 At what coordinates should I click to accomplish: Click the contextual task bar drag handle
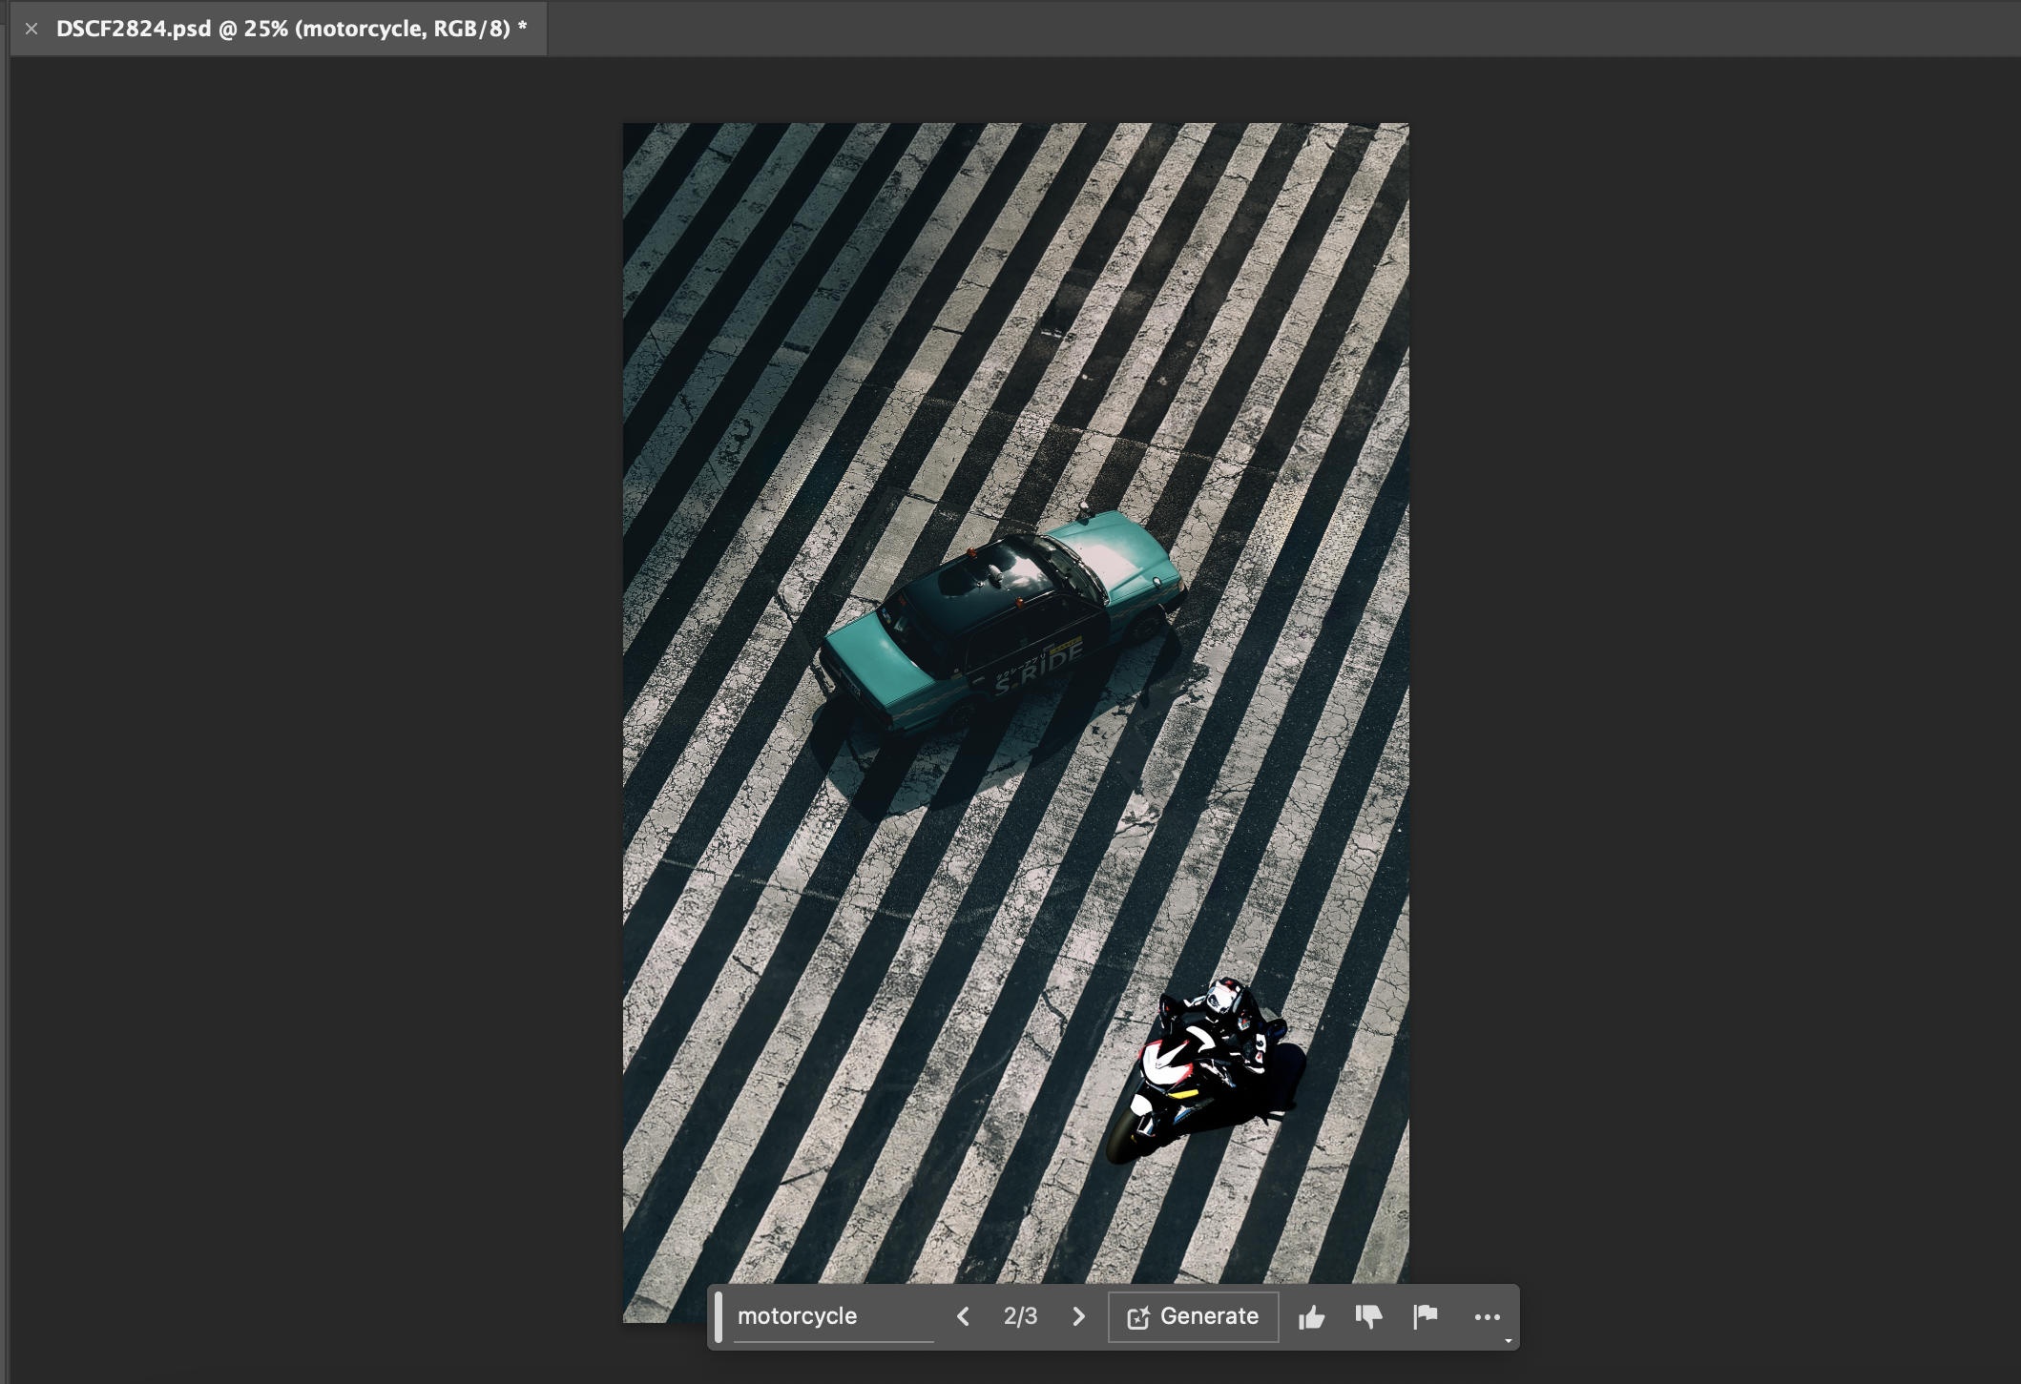[x=719, y=1317]
